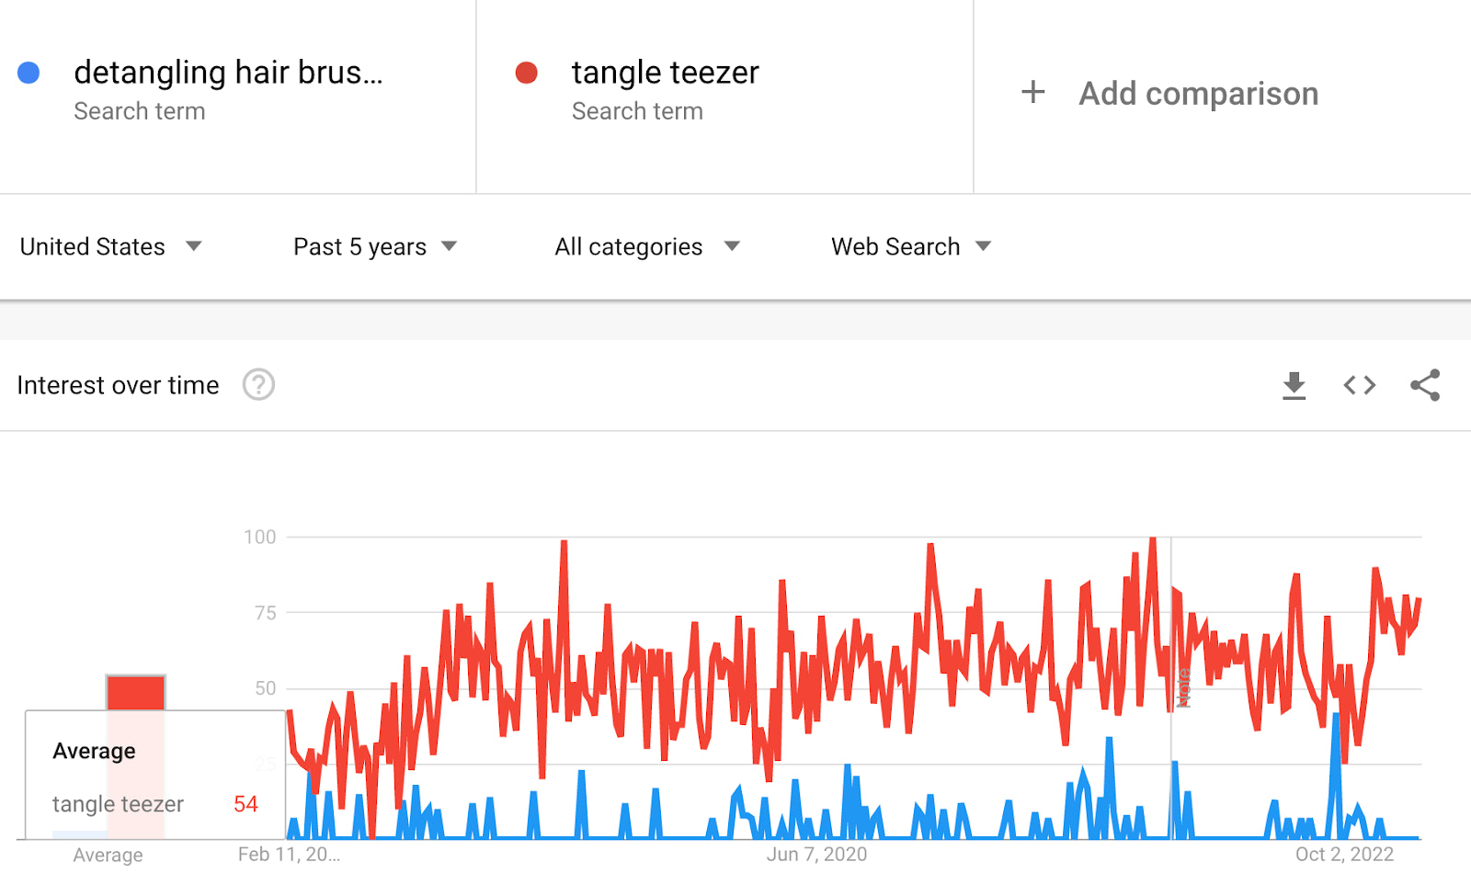Select the blue dot for detangling hair brush

click(x=29, y=72)
